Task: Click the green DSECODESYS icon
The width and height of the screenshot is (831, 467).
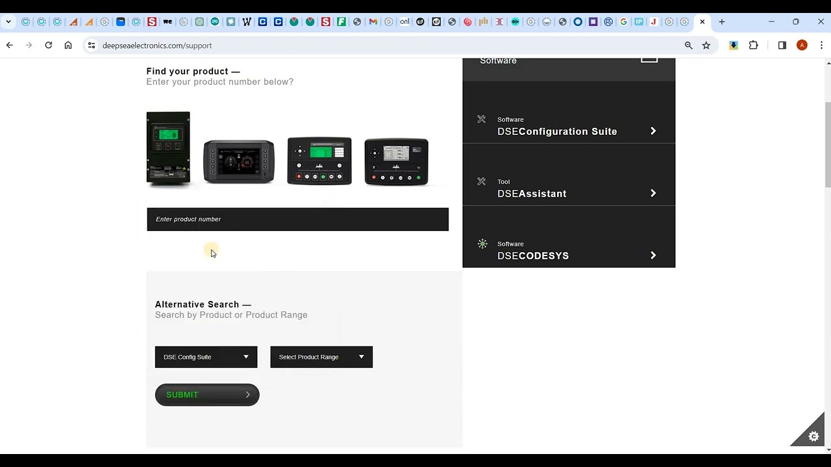Action: [x=482, y=244]
